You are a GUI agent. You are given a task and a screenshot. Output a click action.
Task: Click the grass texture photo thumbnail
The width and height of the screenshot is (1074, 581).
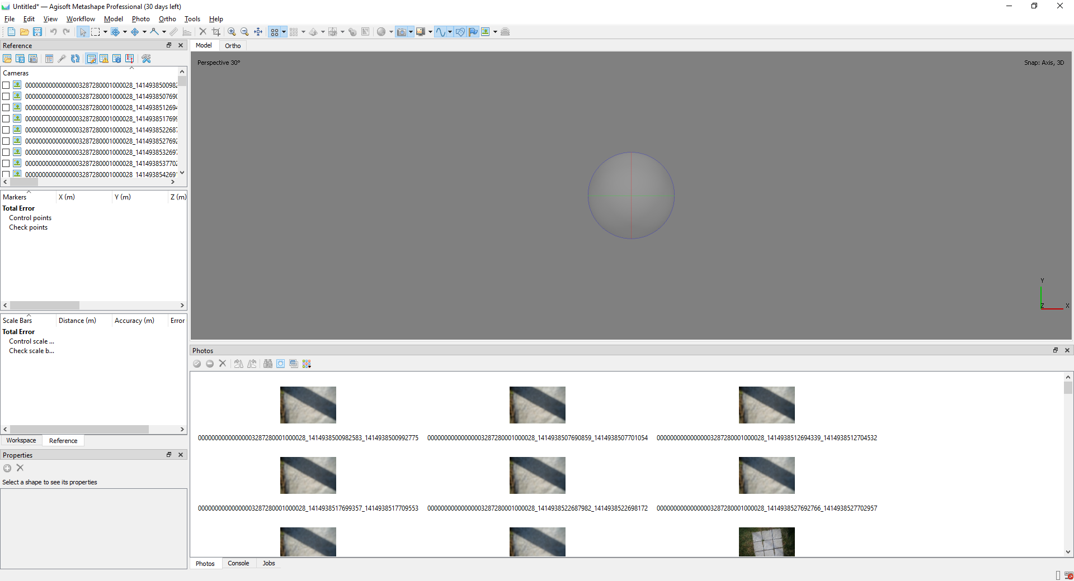[766, 541]
